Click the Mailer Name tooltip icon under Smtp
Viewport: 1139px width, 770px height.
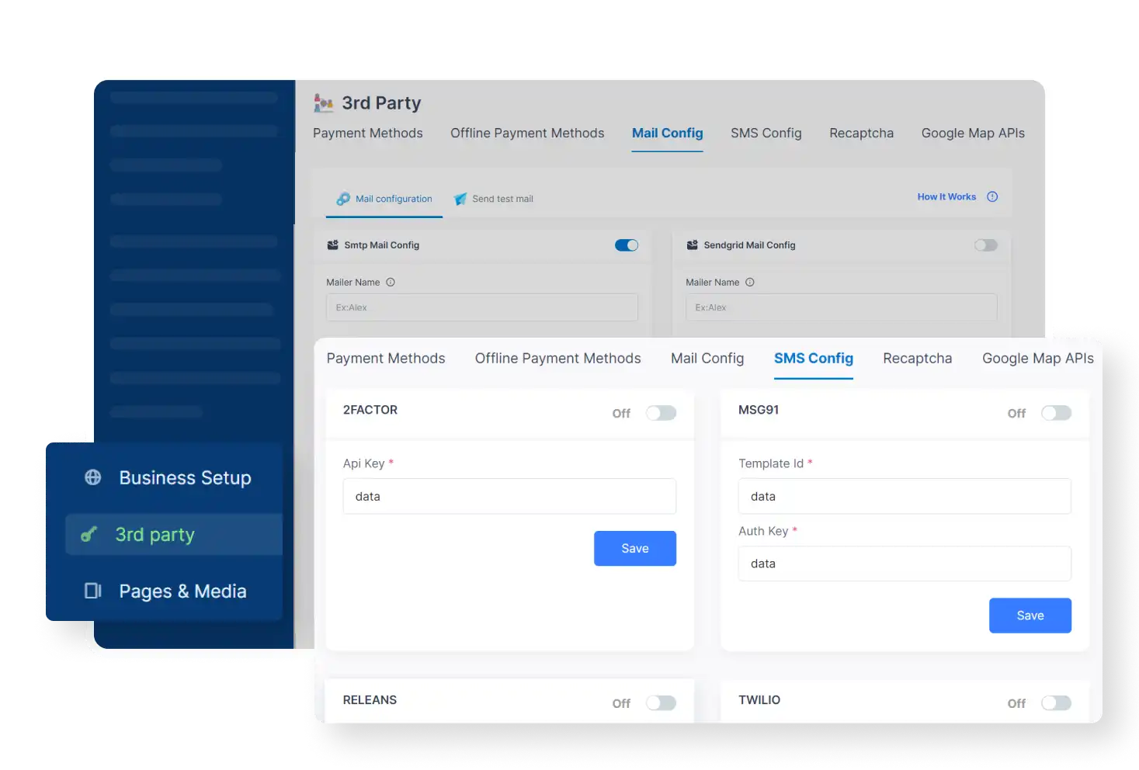click(390, 282)
